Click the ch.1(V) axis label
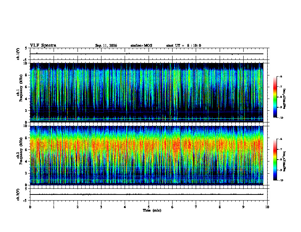Viewport: 301px width, 232px height. point(18,54)
